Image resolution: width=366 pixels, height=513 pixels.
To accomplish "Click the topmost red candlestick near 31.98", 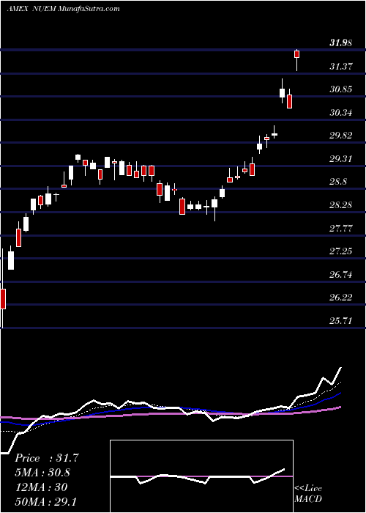I will pyautogui.click(x=296, y=54).
